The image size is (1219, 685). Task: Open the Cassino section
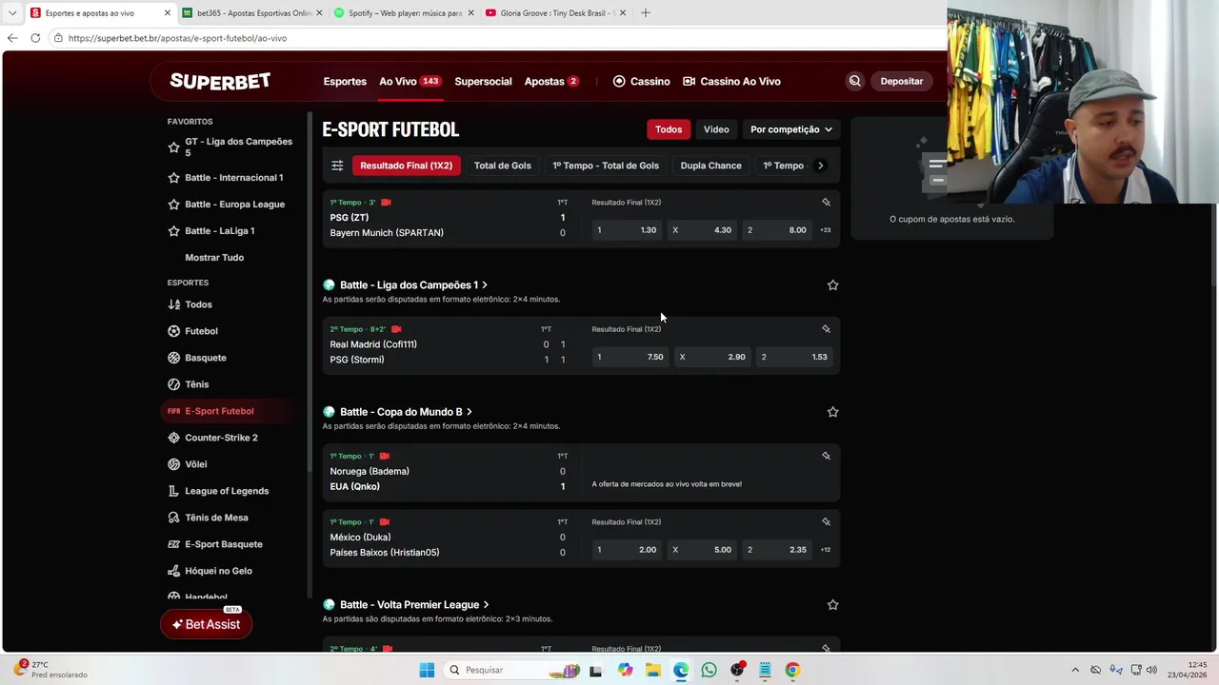point(641,81)
